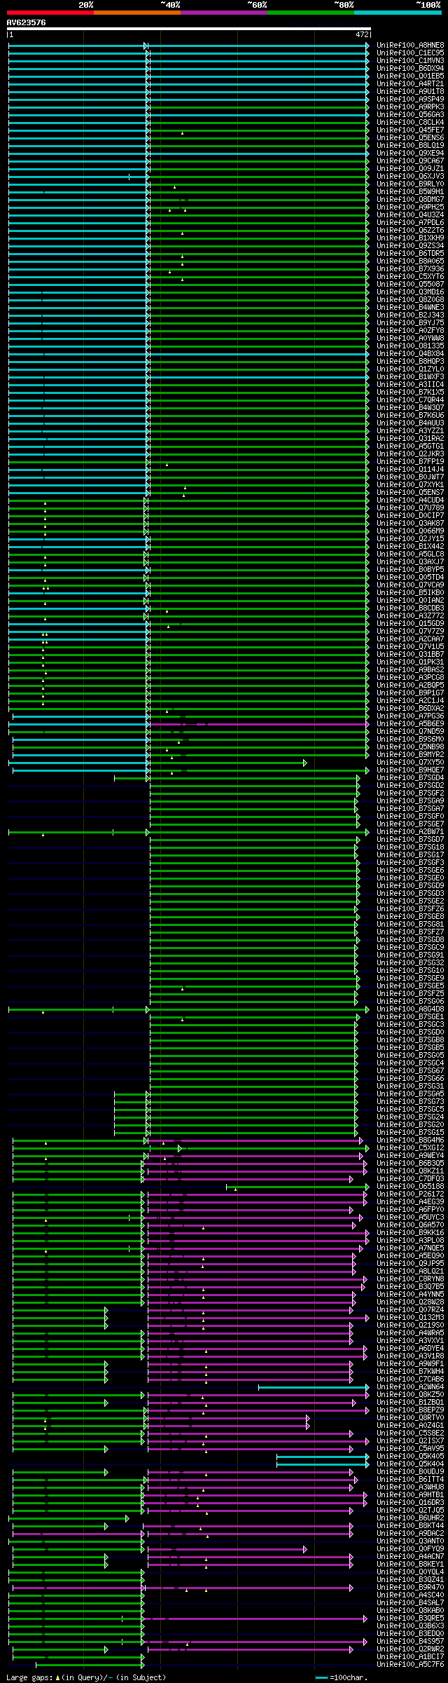Screen dimensions: 448x1683
Task: Click the white AV623576 query length bar
Action: point(188,29)
